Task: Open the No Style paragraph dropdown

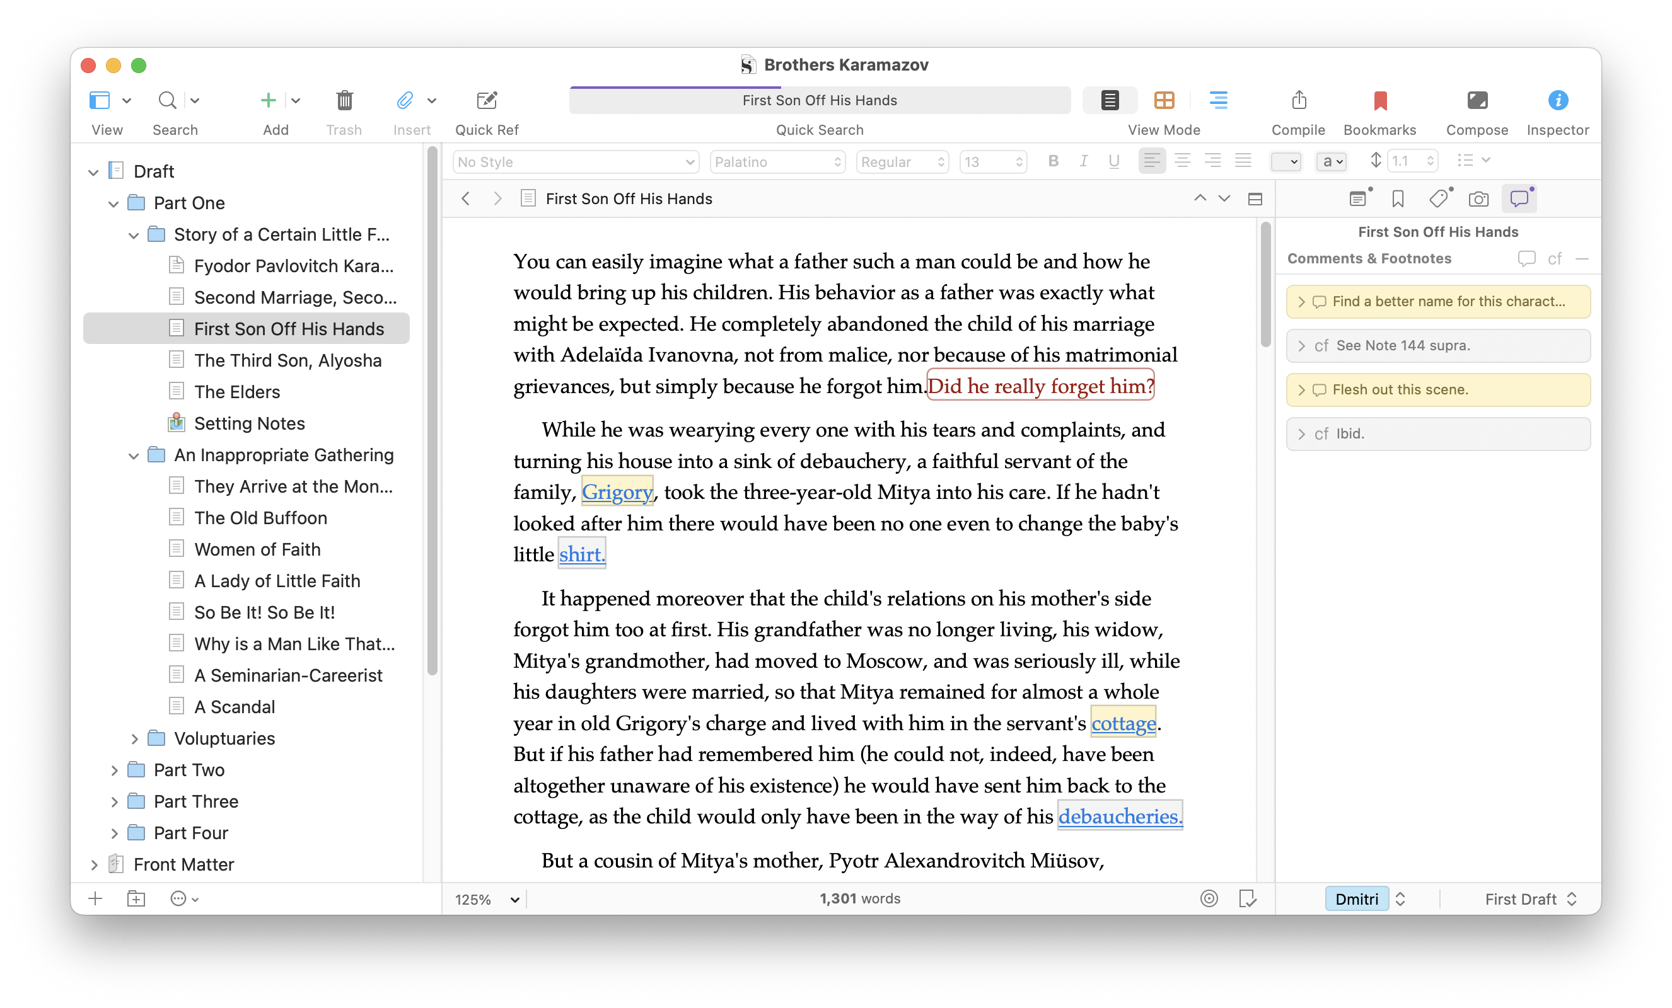Action: coord(576,162)
